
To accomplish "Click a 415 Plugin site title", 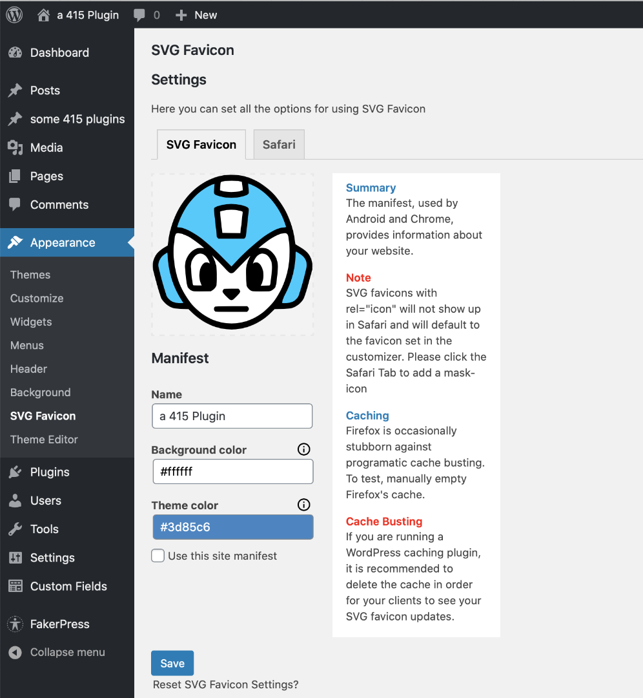I will point(88,15).
